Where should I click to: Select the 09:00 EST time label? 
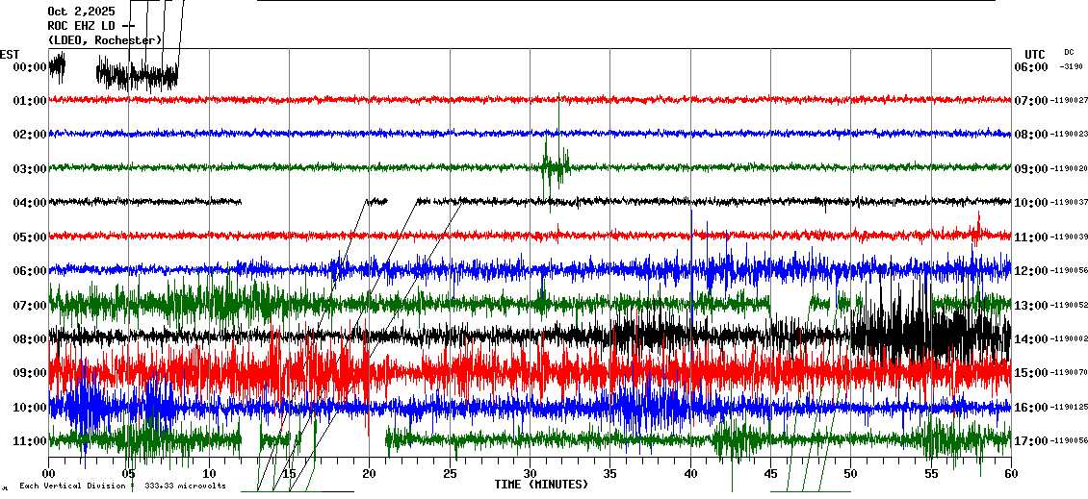[30, 373]
